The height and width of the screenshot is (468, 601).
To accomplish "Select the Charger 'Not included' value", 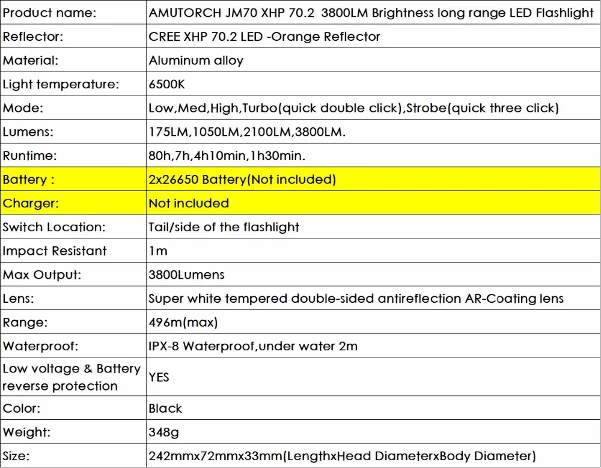I will coord(189,203).
